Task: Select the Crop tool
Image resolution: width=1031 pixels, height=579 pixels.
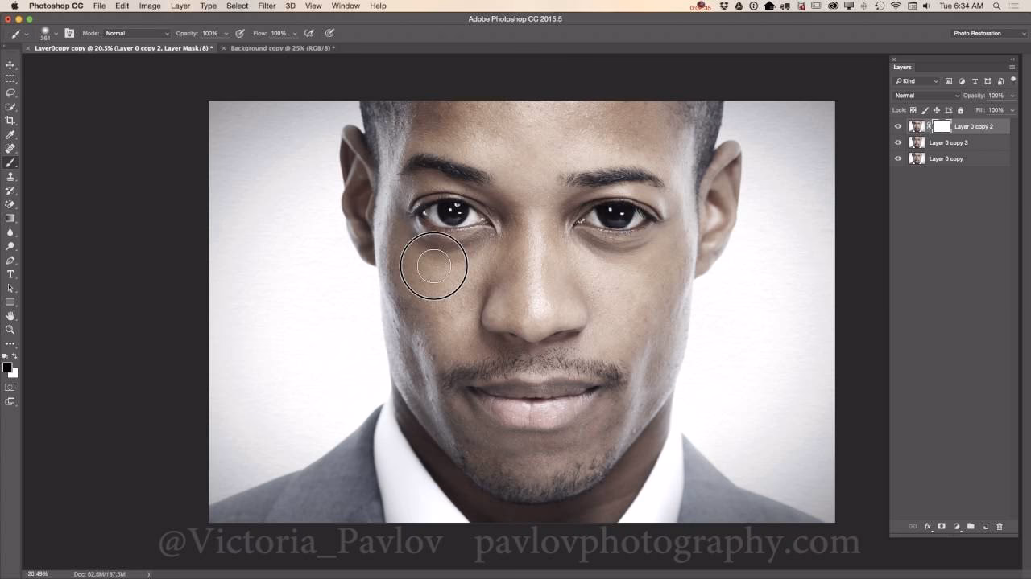Action: coord(10,120)
